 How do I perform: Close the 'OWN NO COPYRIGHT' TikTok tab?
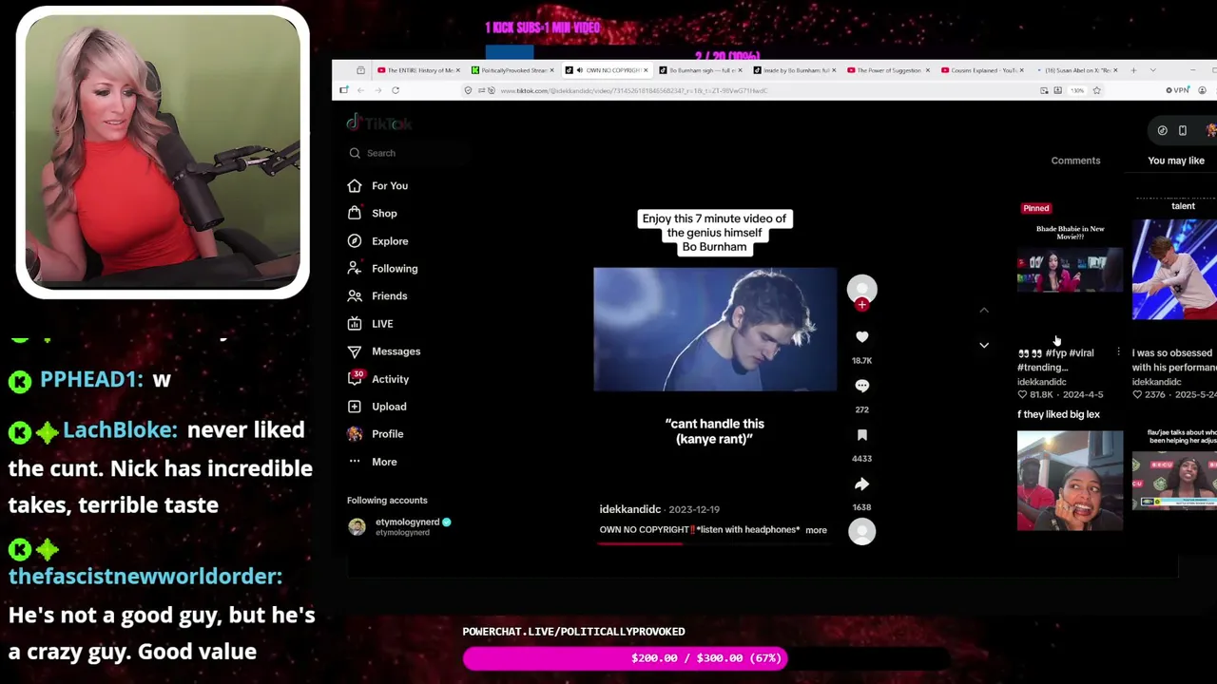tap(646, 70)
